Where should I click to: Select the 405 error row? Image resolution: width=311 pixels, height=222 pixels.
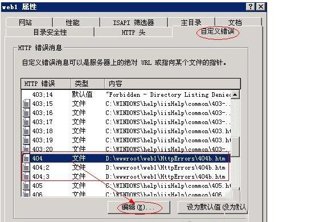(x=126, y=186)
